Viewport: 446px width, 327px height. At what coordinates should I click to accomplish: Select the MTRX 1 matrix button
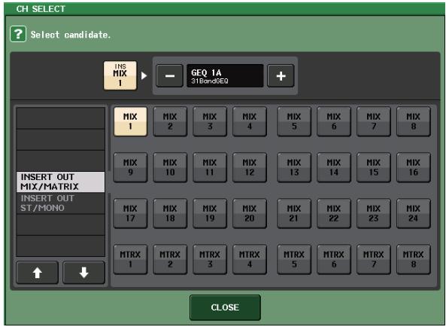coord(130,259)
